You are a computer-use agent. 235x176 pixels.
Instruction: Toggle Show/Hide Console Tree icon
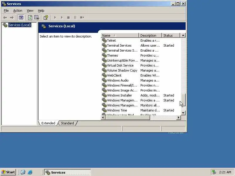click(21, 18)
